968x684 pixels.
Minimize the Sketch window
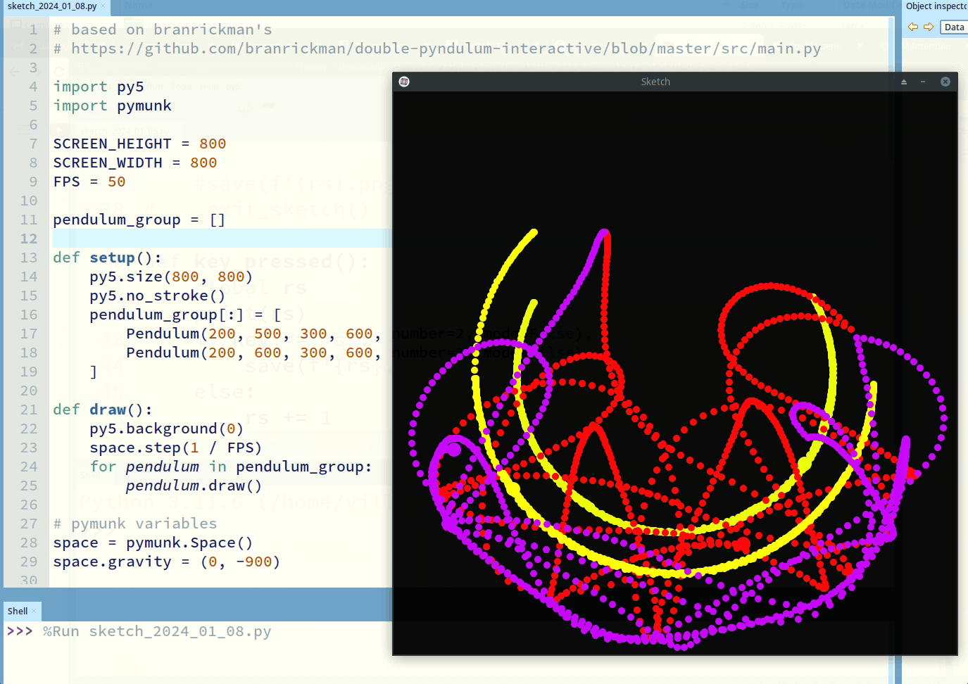[923, 82]
